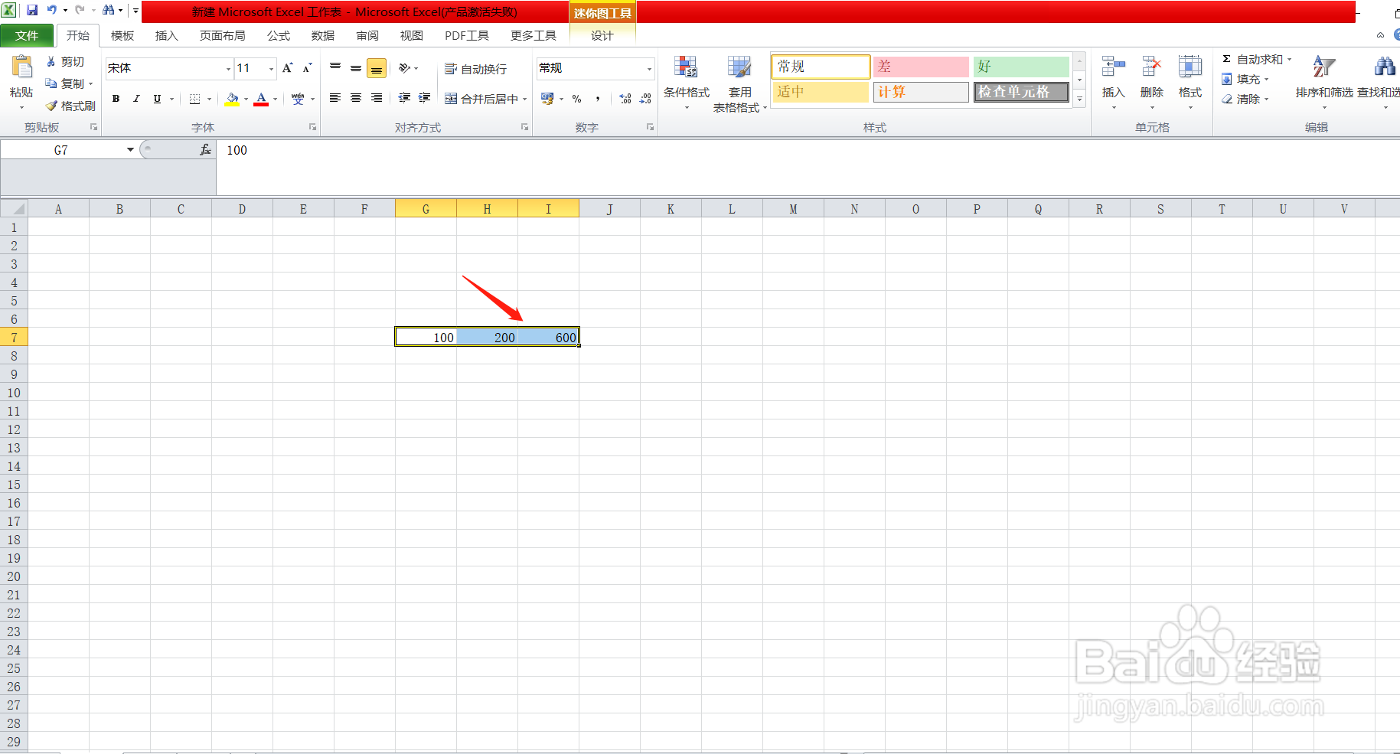Toggle center horizontal alignment

[356, 98]
